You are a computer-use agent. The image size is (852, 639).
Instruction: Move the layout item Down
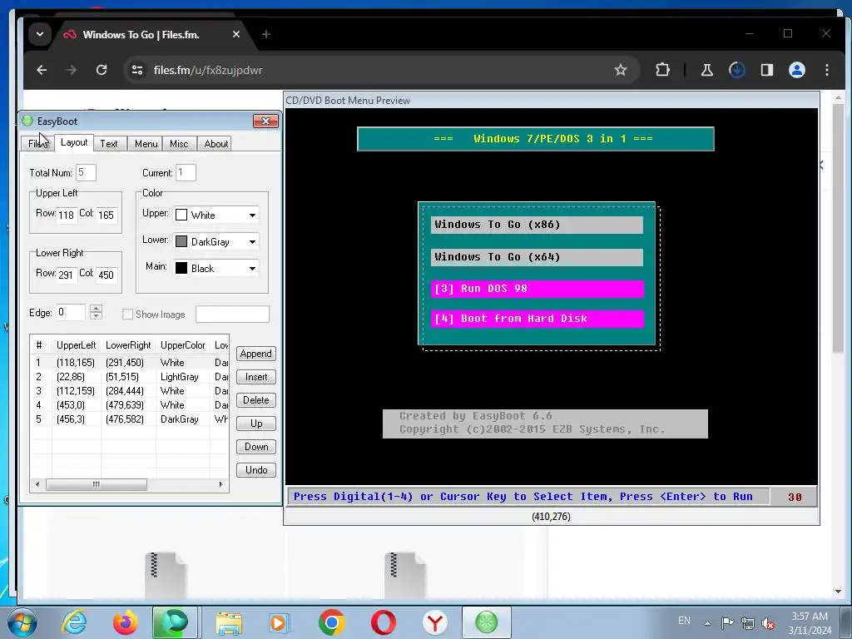tap(256, 447)
